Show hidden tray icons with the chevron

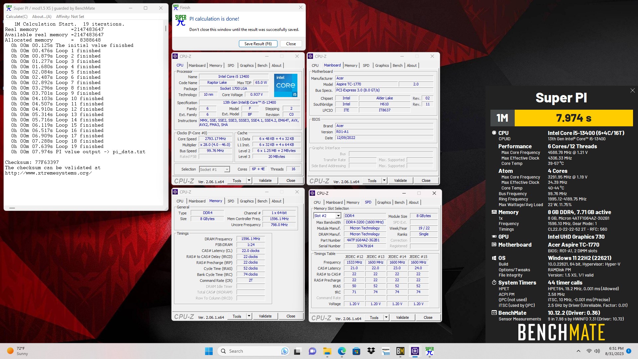578,351
